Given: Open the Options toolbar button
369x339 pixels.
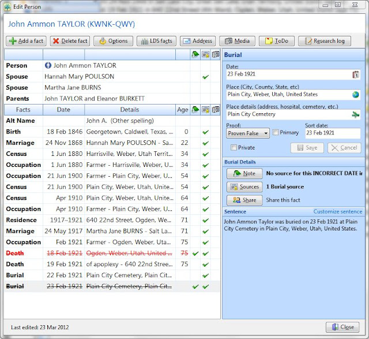Looking at the screenshot, I should click(113, 41).
